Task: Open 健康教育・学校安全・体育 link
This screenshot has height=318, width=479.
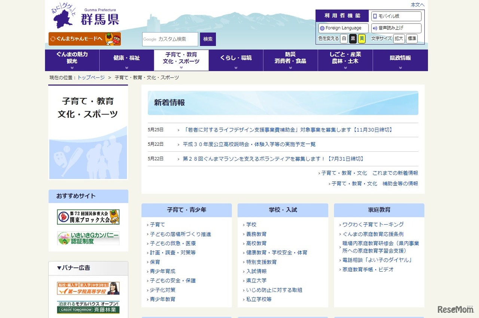Action: [277, 253]
